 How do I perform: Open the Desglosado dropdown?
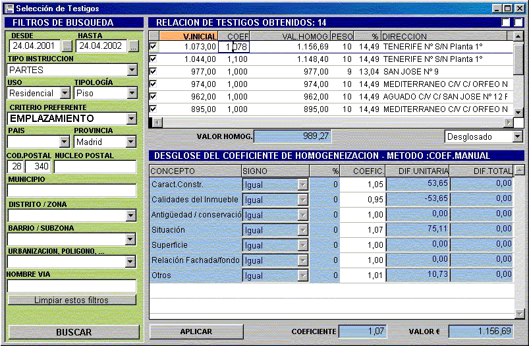[x=518, y=136]
